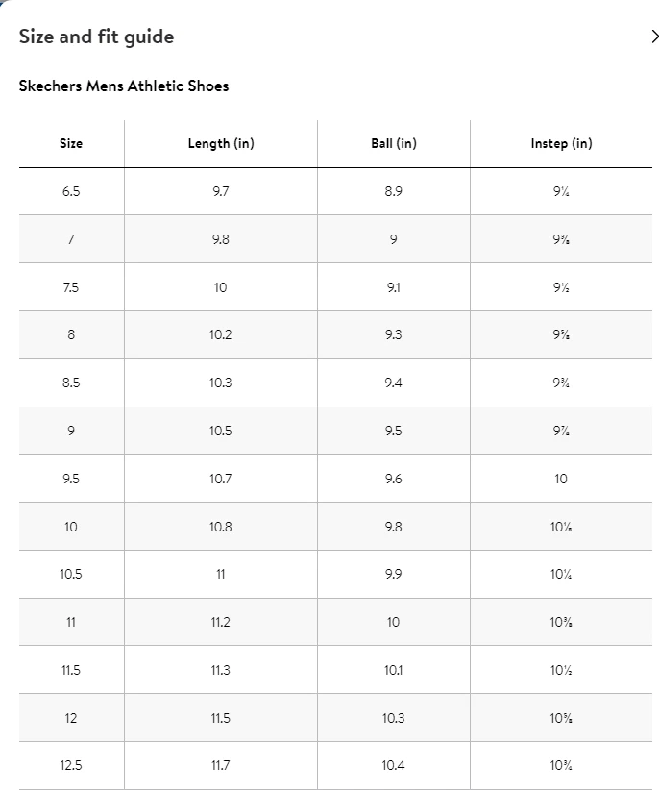Viewport: 659px width, 790px height.
Task: Pick size 8.5 in the Size column
Action: (x=71, y=383)
